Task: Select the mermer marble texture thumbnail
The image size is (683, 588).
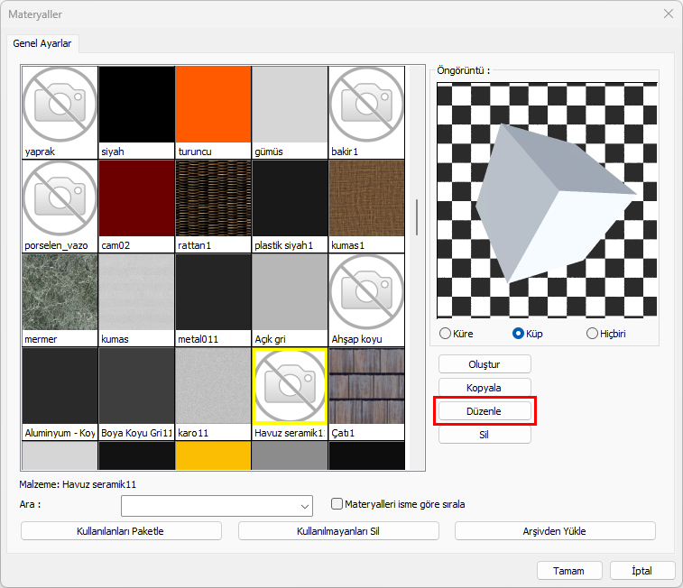Action: coord(60,292)
